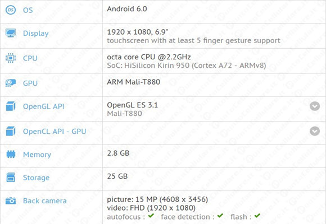This screenshot has height=224, width=326.
Task: Click the OpenGL API cube icon
Action: [x=11, y=106]
